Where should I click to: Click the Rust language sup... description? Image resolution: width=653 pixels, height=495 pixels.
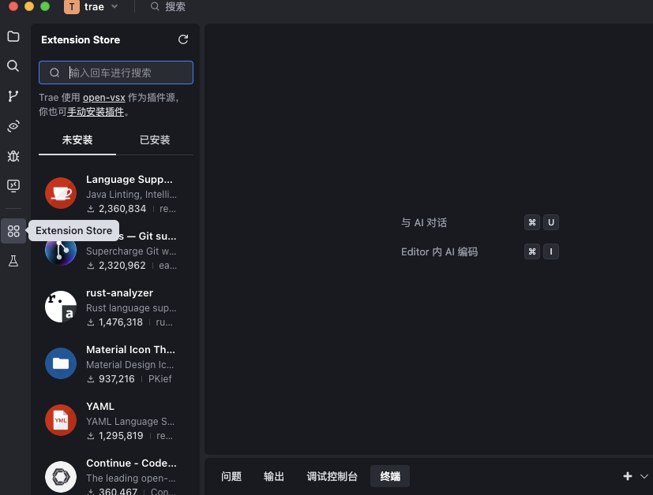(x=131, y=308)
